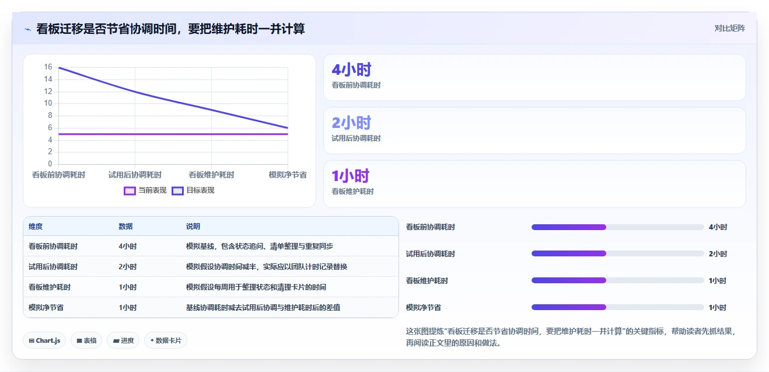Click 看板前协调耗时 label on chart x-axis

click(58, 175)
